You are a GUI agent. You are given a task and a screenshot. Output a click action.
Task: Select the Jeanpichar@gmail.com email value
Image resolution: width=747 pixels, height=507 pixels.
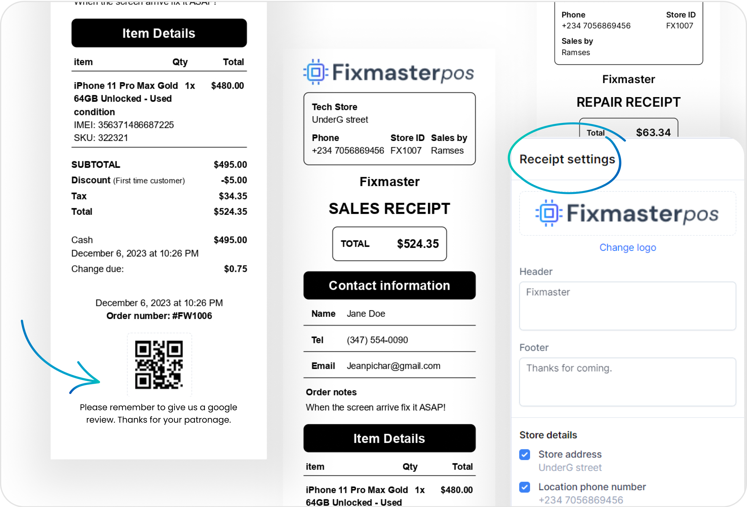point(393,366)
